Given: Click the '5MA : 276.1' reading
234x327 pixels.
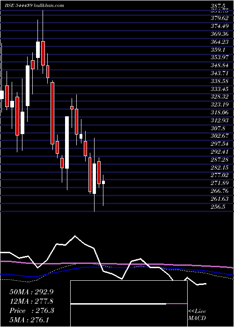Looking at the screenshot, I should tap(29, 320).
